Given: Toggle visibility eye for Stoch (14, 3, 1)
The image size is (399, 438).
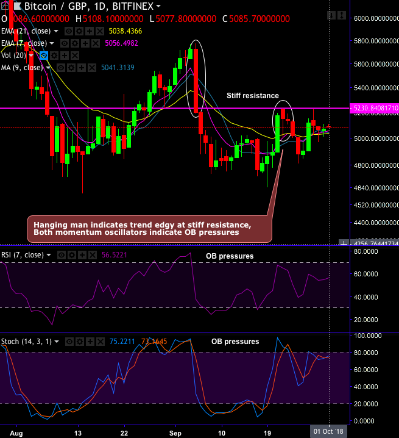Looking at the screenshot, I should click(69, 342).
